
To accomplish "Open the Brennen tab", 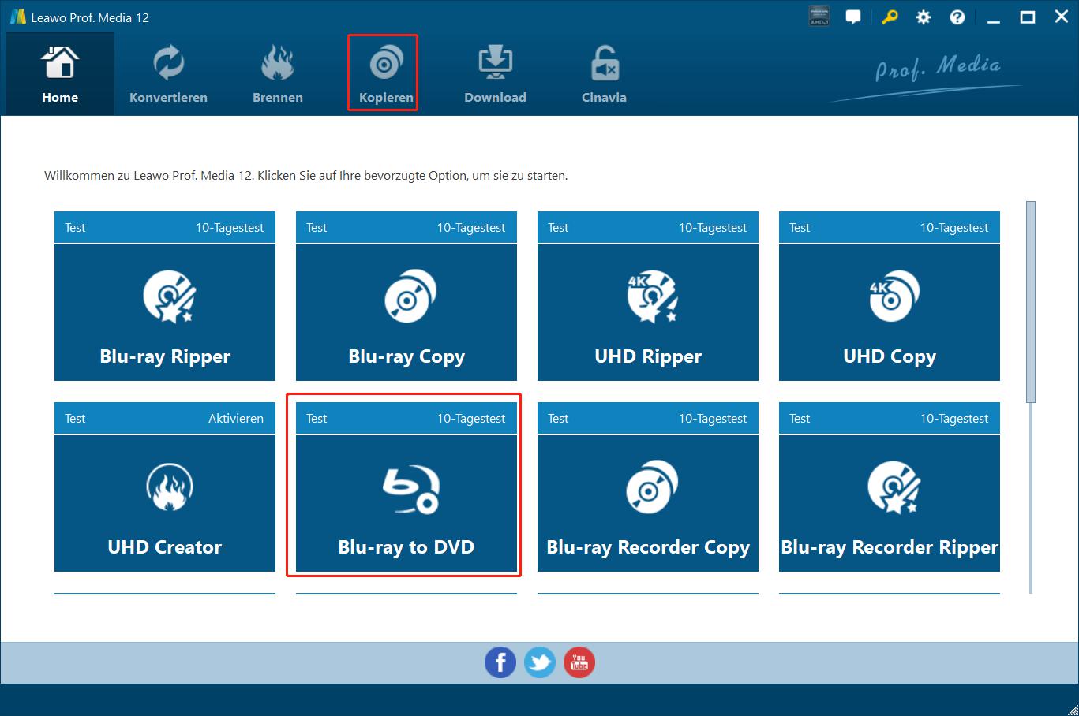I will pyautogui.click(x=278, y=76).
